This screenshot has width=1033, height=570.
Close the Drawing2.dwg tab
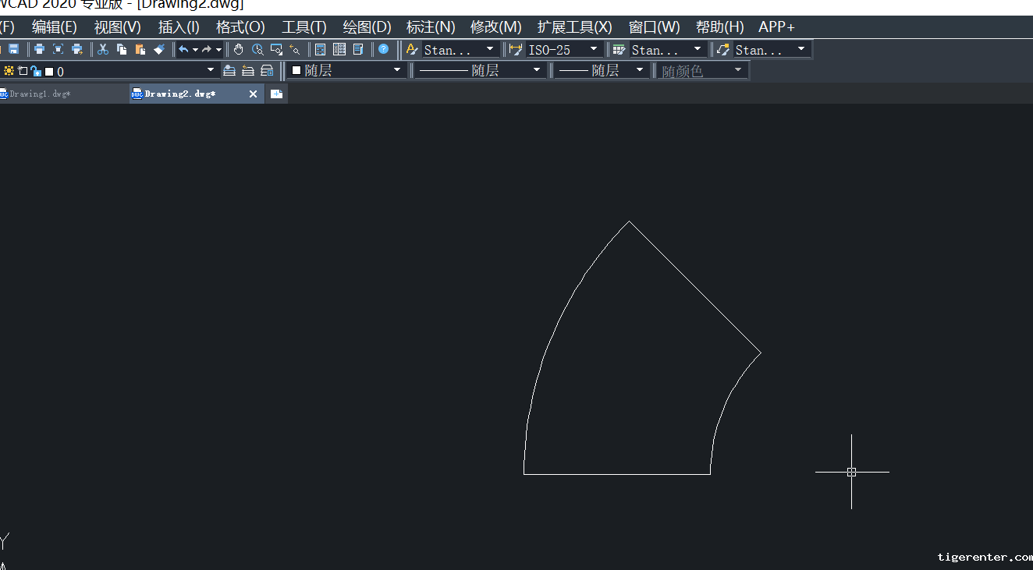[x=253, y=94]
